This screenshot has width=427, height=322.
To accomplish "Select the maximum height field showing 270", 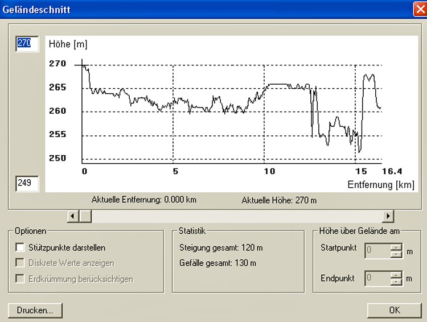I will point(27,43).
